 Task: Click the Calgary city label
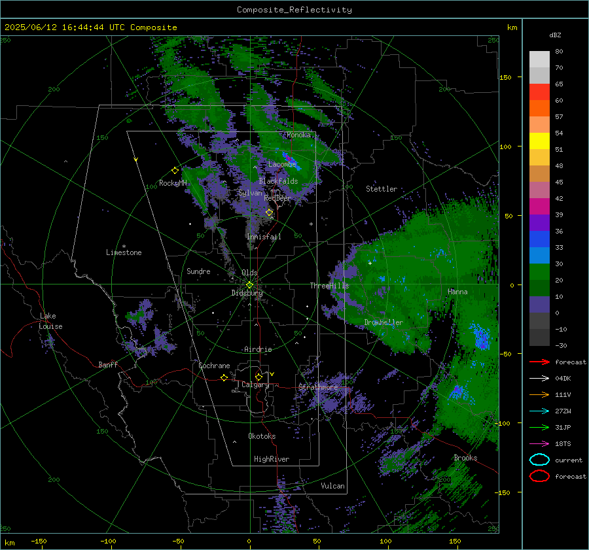[x=255, y=385]
